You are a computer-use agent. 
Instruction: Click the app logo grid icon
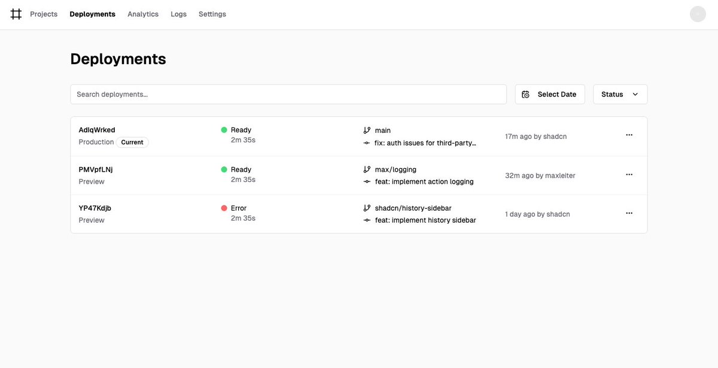16,13
